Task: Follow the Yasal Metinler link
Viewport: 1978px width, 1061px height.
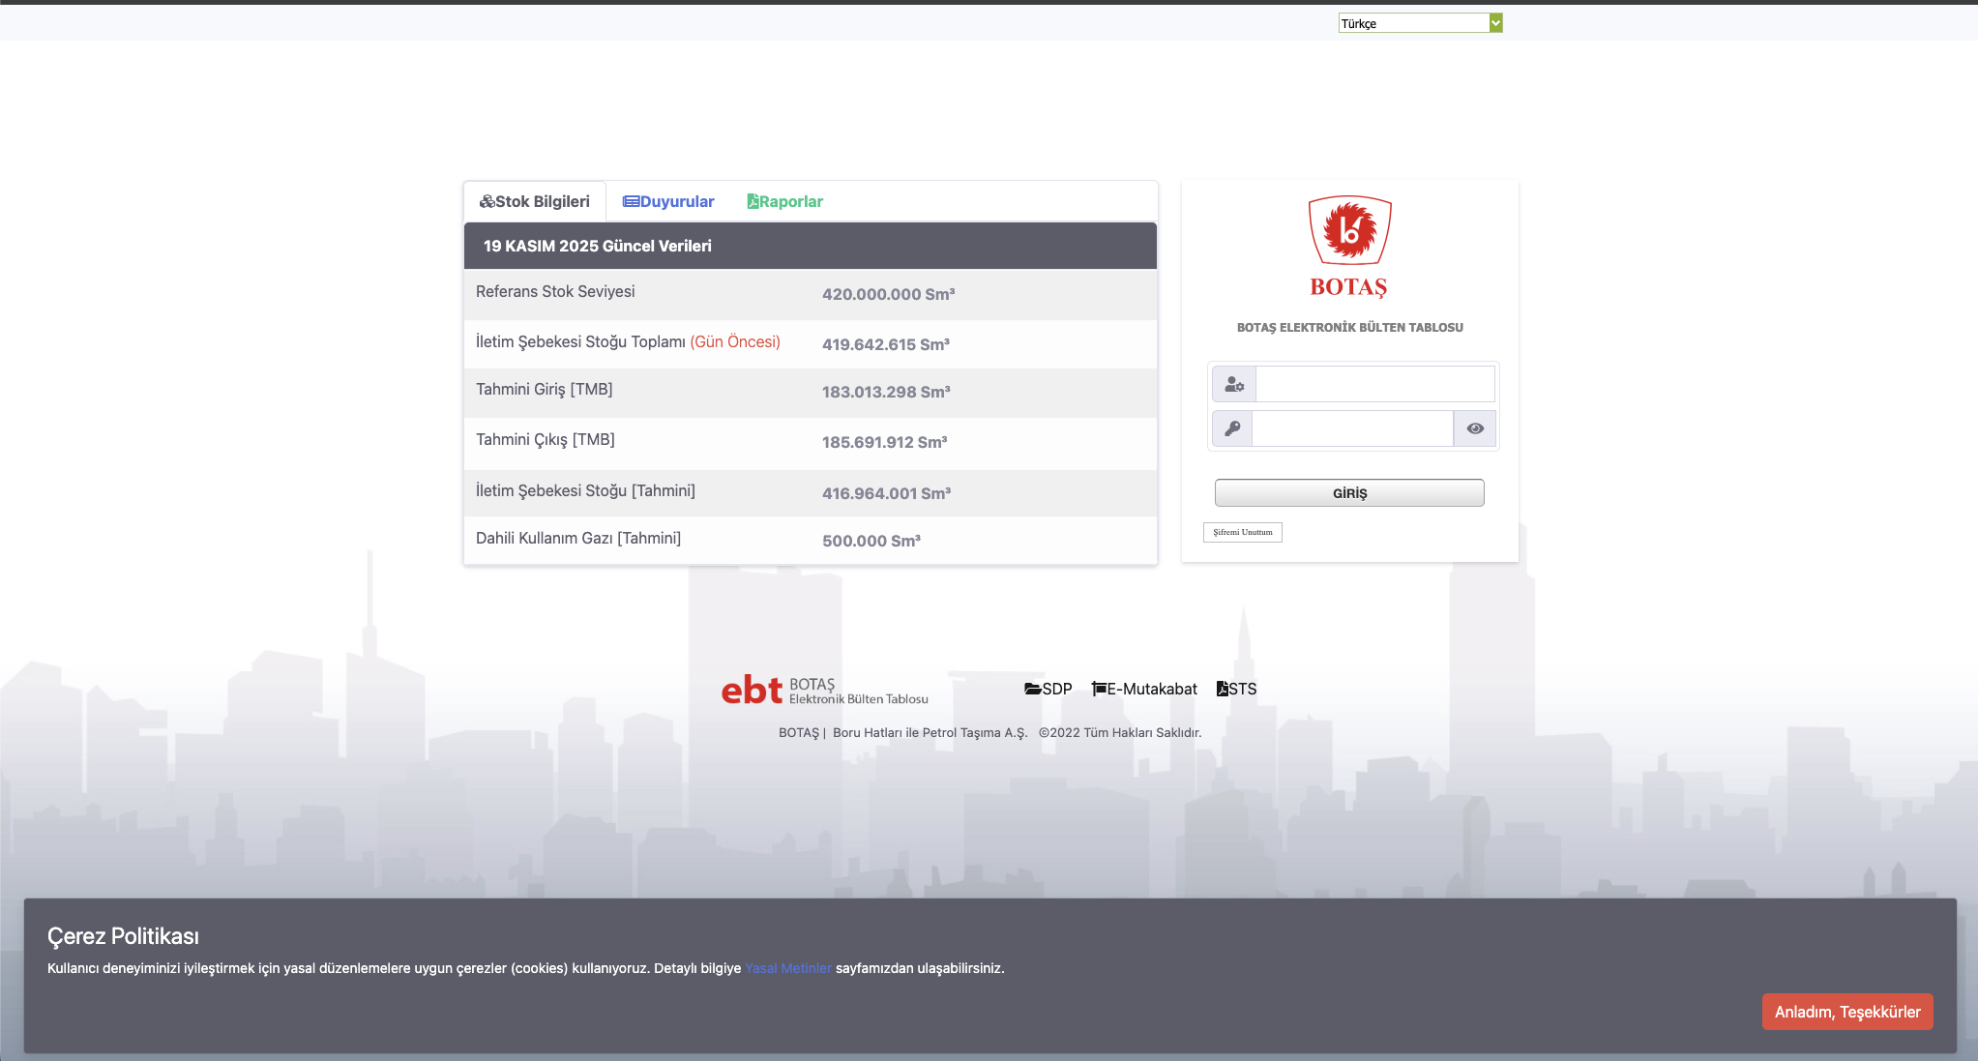Action: coord(787,968)
